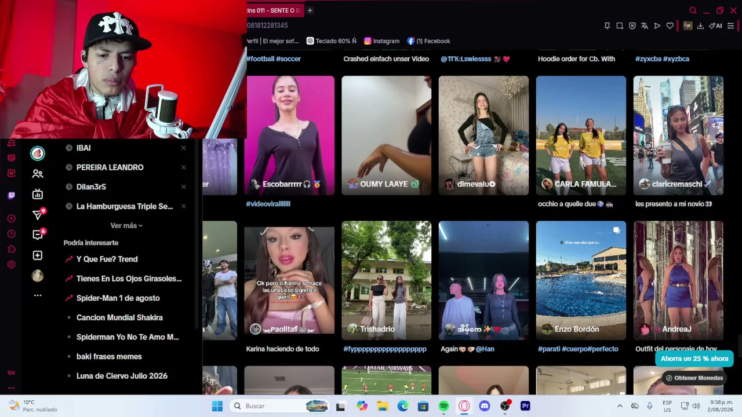This screenshot has width=742, height=417.
Task: Click the play icon in address bar
Action: 657,25
